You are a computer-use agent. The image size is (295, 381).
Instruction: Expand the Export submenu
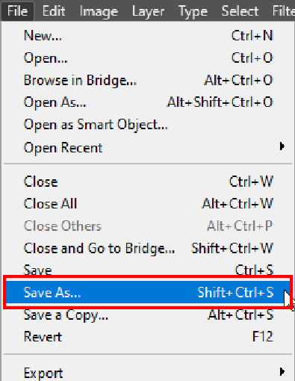148,373
